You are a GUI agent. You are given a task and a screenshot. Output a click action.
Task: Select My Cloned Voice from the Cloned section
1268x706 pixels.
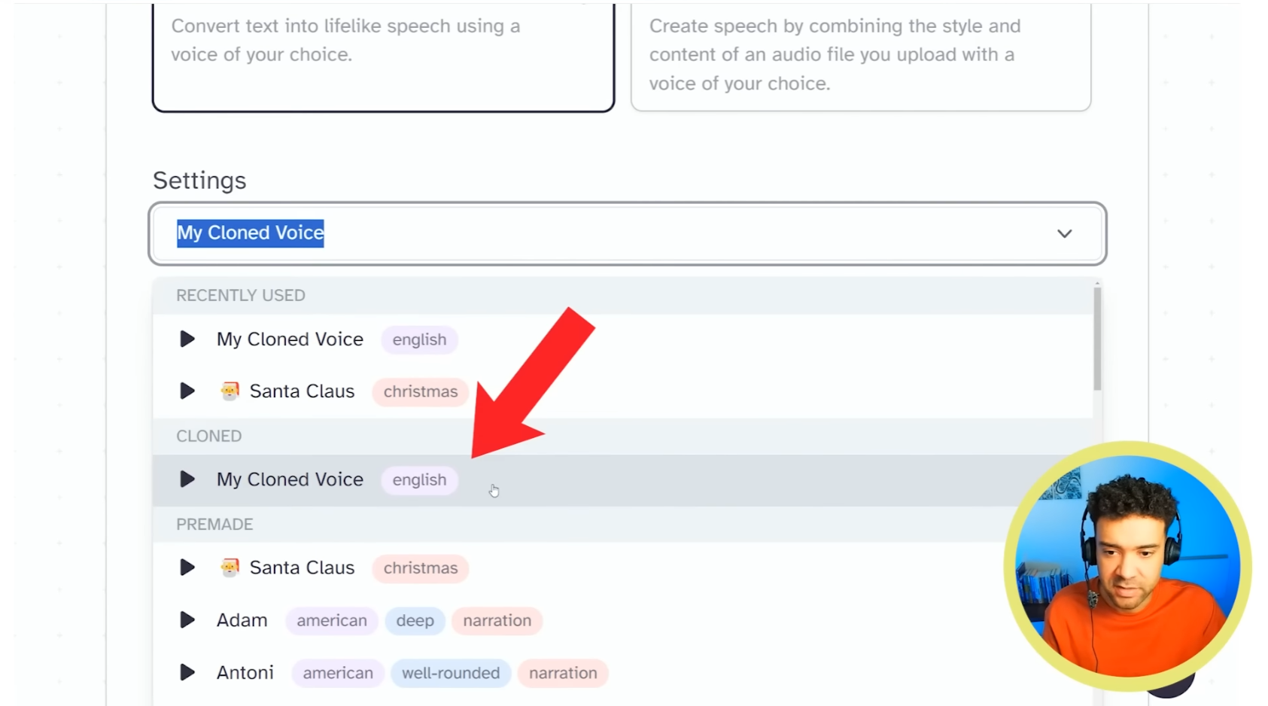[x=290, y=479]
